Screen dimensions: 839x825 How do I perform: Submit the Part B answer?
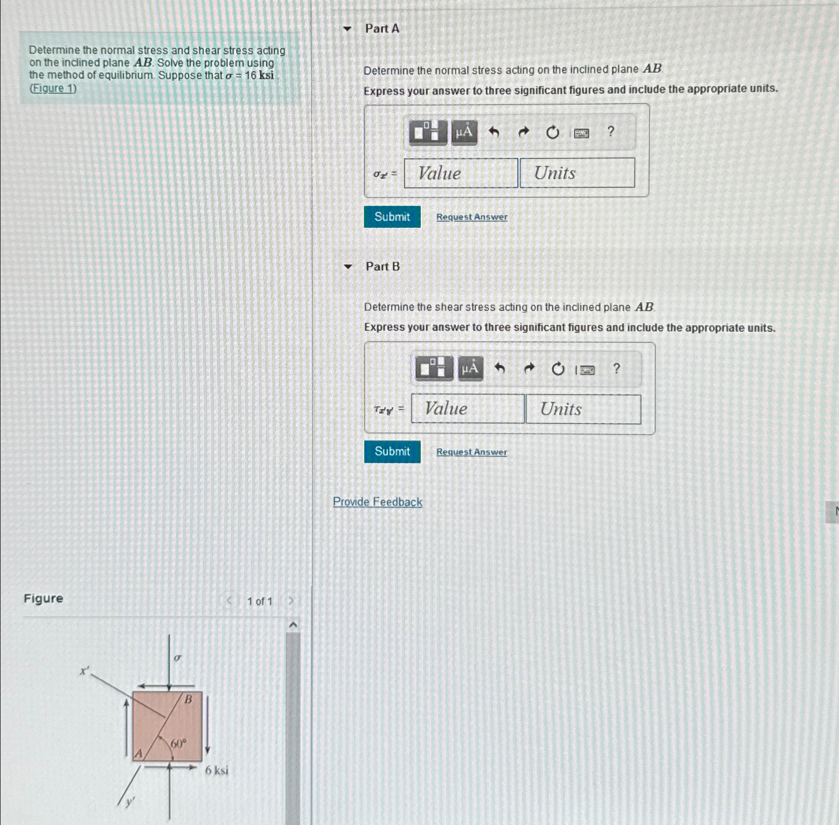coord(392,451)
